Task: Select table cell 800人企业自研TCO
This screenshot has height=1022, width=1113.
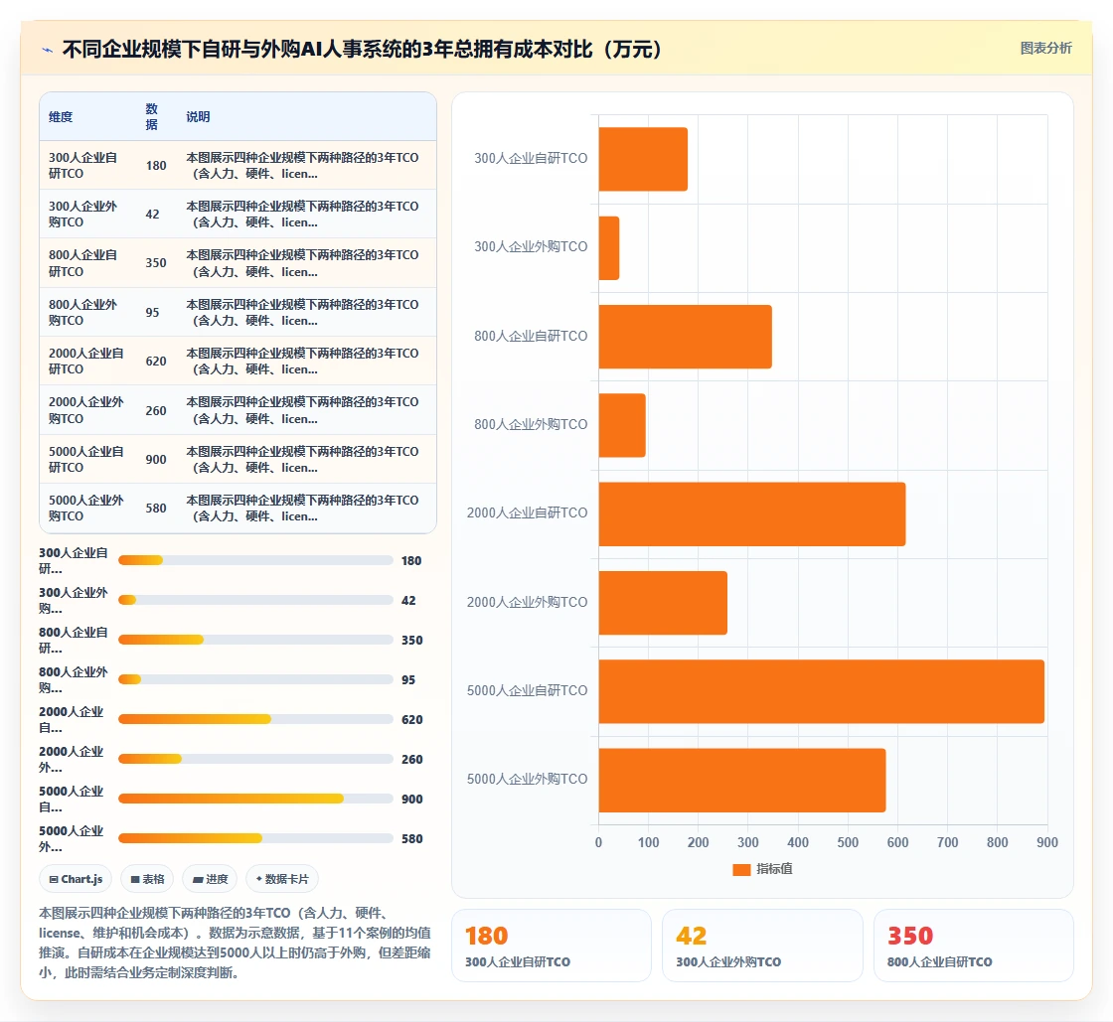Action: tap(83, 263)
